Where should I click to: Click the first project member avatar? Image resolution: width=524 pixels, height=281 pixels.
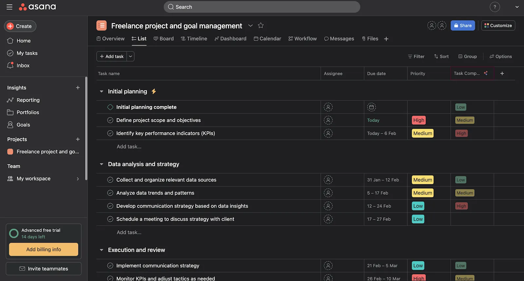[x=432, y=26]
